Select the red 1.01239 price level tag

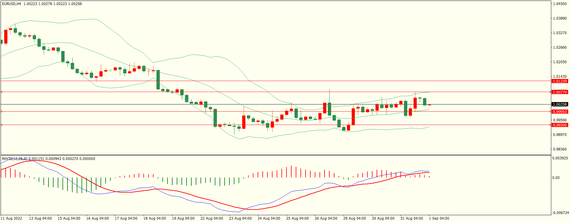560,81
